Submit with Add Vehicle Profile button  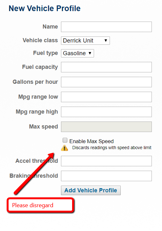point(91,190)
